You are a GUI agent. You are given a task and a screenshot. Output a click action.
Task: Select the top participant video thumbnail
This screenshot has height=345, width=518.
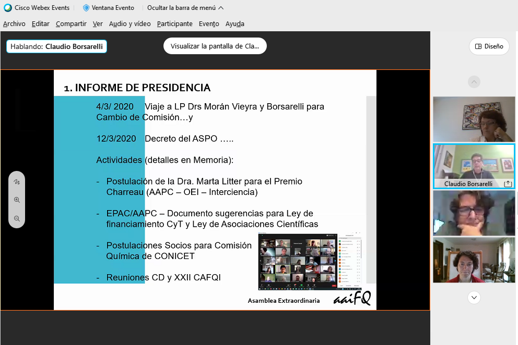coord(474,119)
